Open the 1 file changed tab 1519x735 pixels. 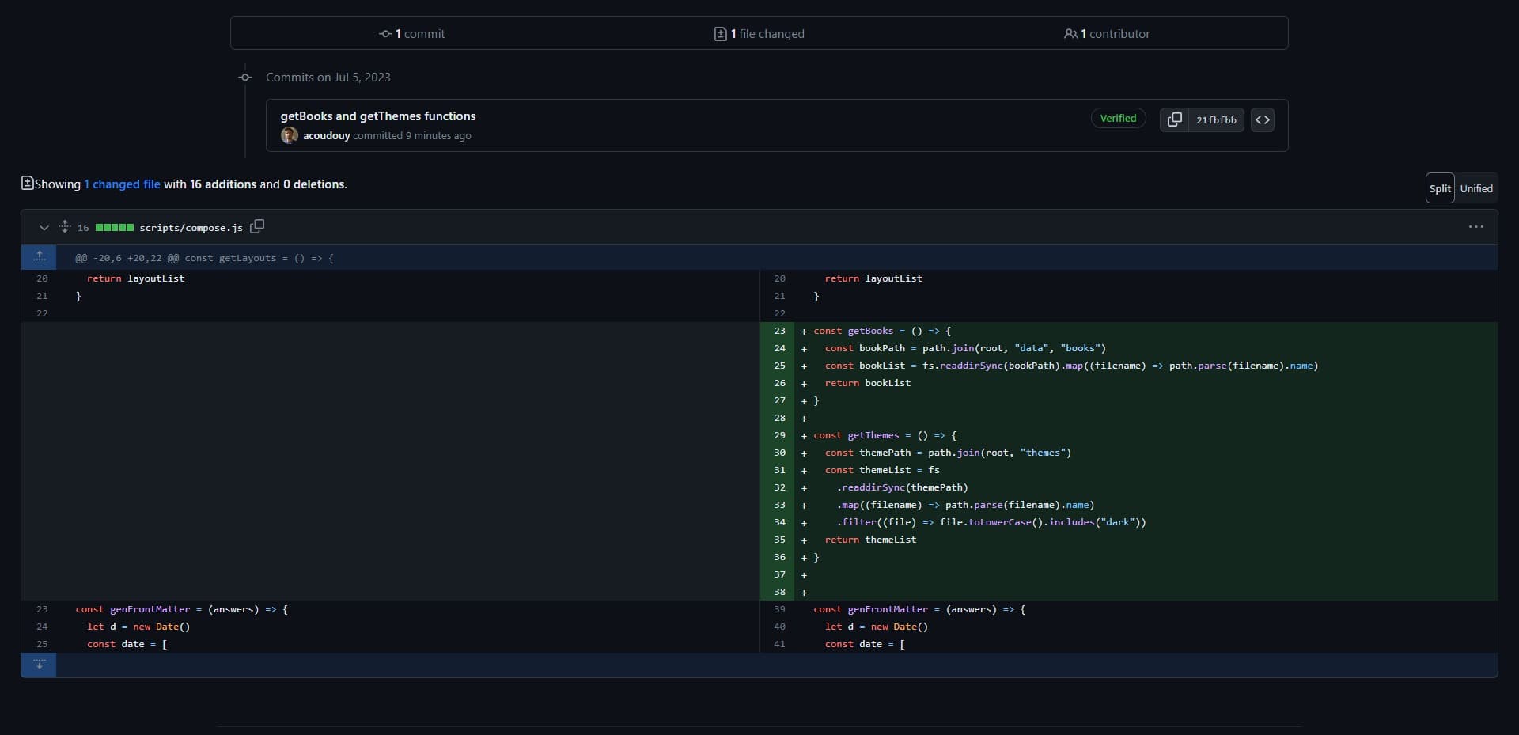pos(759,33)
